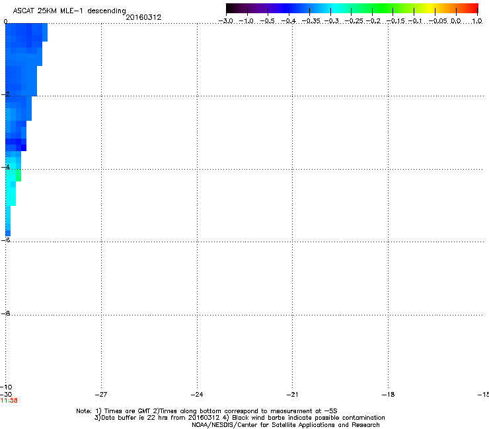Click the NOAA/NESDIS credit line
This screenshot has width=489, height=429.
[285, 425]
